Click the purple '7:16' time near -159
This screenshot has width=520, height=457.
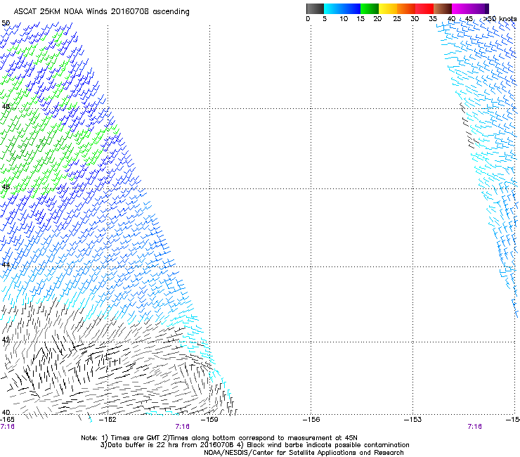click(183, 427)
